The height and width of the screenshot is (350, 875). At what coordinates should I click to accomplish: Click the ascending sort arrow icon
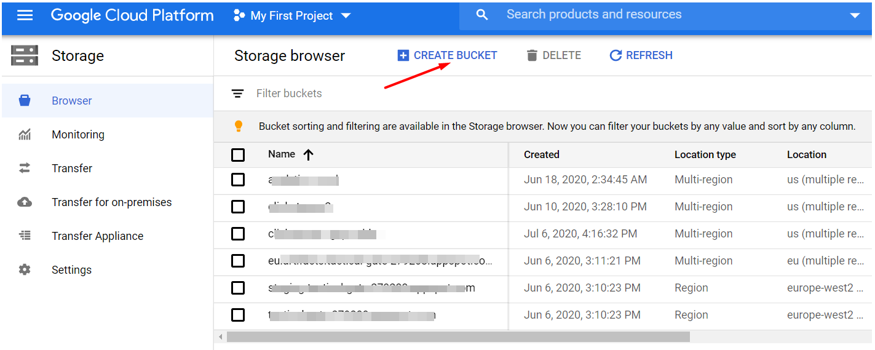click(309, 154)
